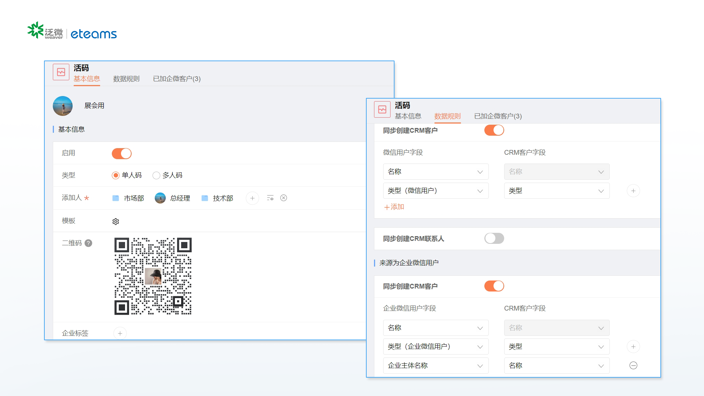Image resolution: width=704 pixels, height=396 pixels.
Task: Select 数据规则 tab in right window
Action: [447, 116]
